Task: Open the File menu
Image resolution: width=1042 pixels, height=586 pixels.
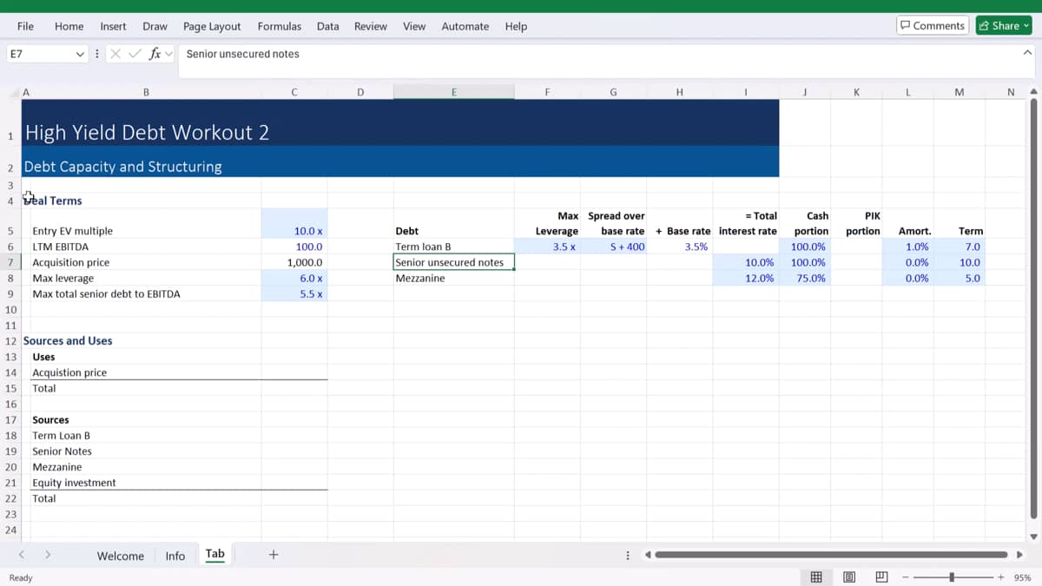Action: (25, 26)
